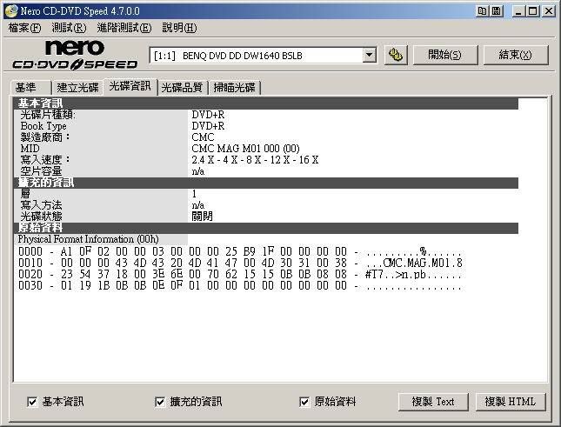Switch to the 建立光碟 tab

[77, 88]
